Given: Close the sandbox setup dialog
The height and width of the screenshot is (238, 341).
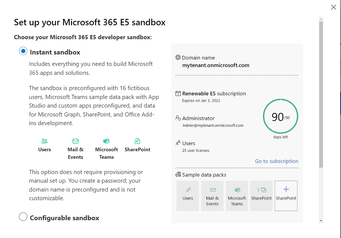Looking at the screenshot, I should point(333,7).
